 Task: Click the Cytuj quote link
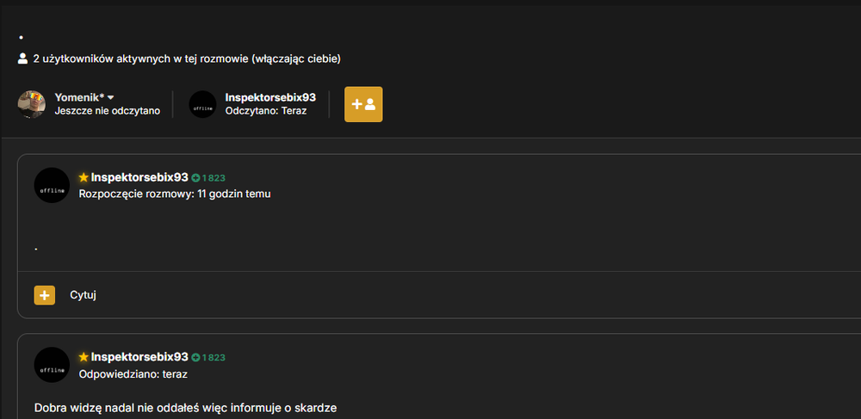83,295
